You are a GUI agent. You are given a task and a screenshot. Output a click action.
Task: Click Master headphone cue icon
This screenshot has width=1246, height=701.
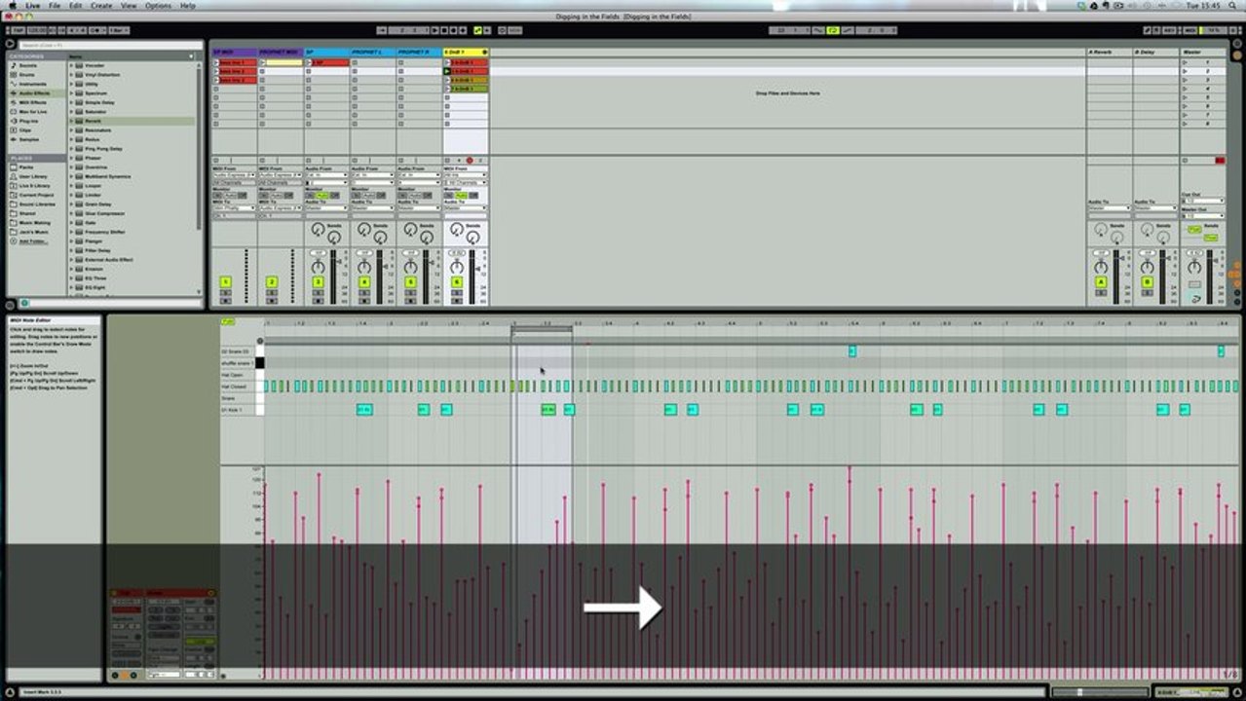pos(1194,298)
